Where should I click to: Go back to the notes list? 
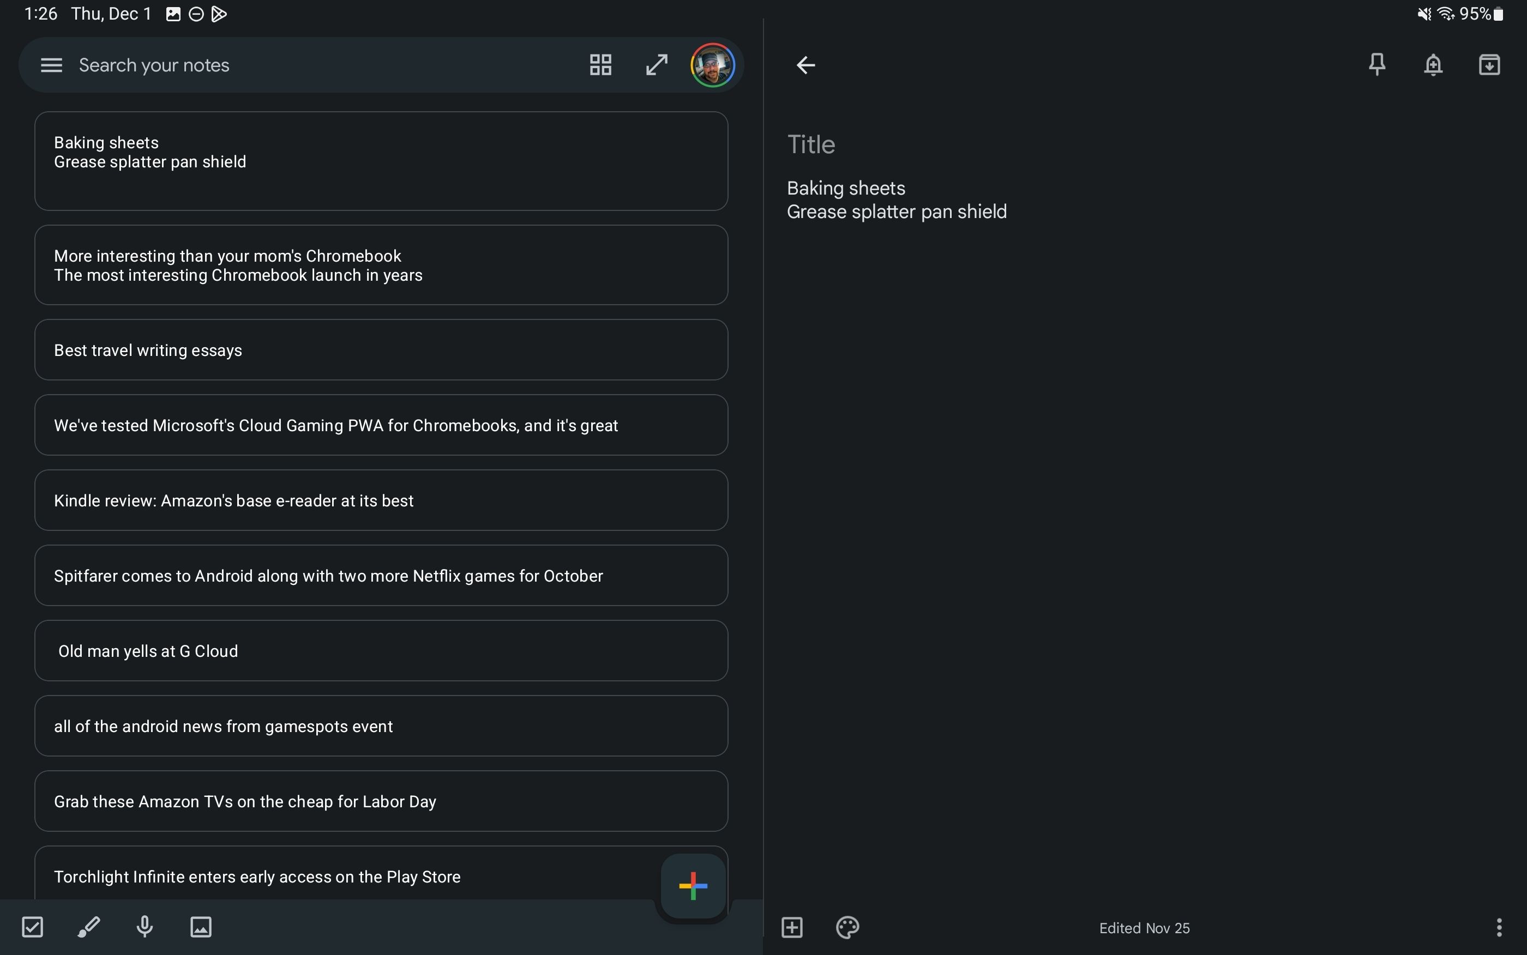click(x=806, y=64)
